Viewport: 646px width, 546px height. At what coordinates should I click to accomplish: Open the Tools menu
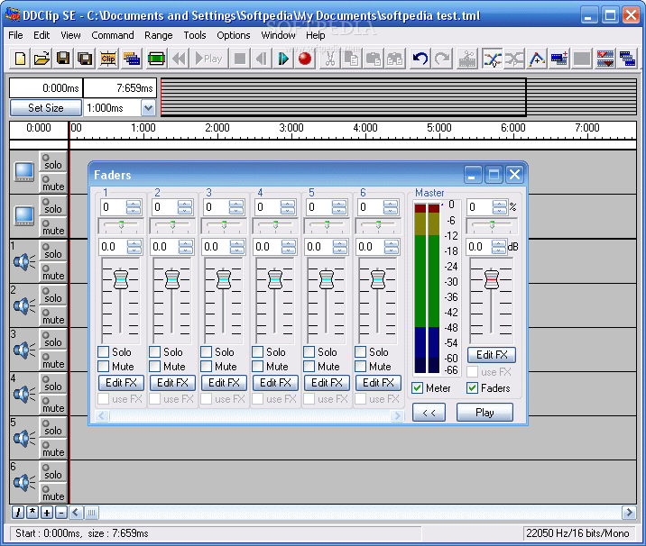[195, 35]
